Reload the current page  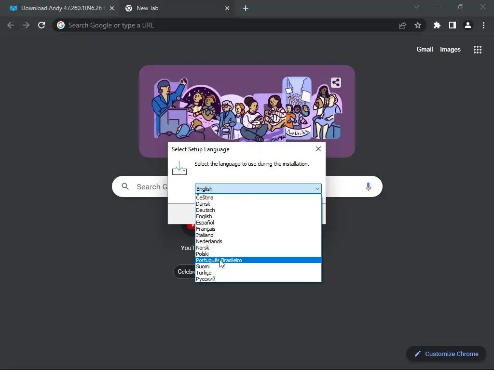click(41, 25)
